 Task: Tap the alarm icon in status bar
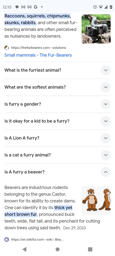click(x=95, y=7)
